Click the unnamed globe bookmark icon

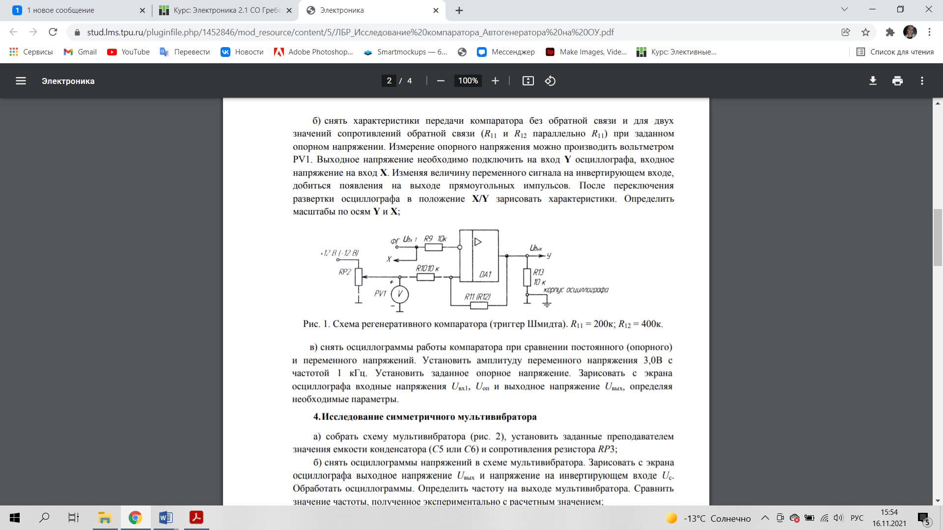coord(462,52)
